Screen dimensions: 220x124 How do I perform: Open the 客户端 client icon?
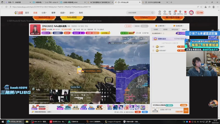click(145, 33)
